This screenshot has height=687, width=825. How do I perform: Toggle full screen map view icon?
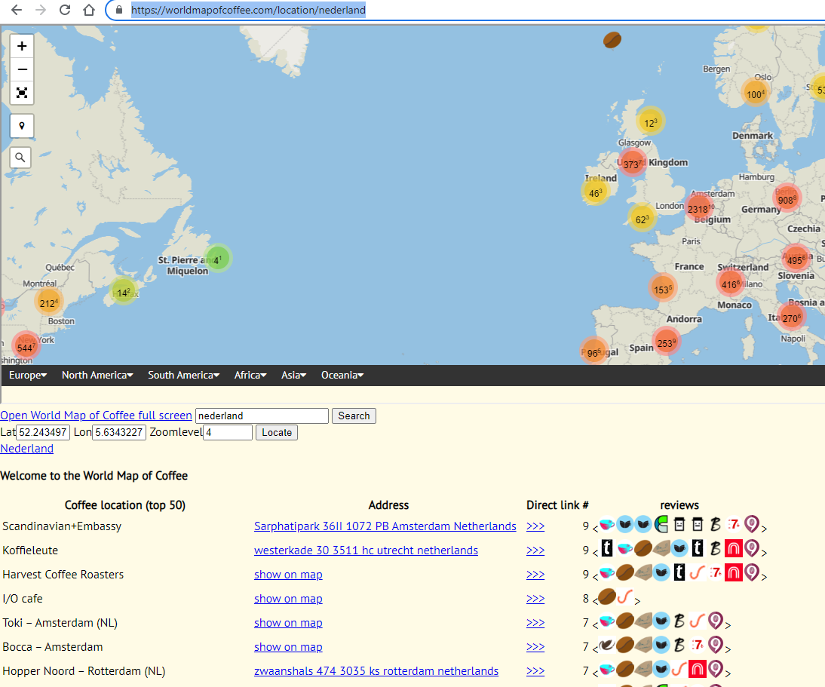tap(22, 93)
